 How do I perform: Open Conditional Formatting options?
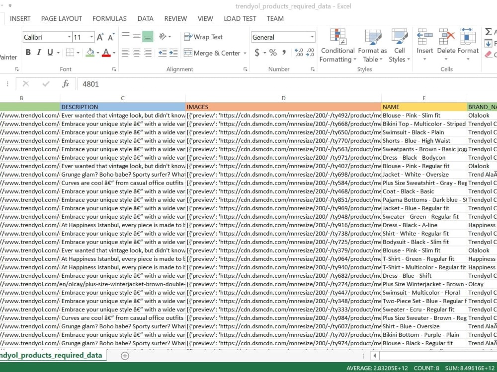tap(337, 45)
